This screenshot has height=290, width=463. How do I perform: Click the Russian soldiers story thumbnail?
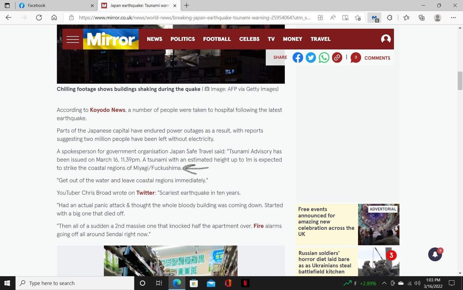tap(379, 262)
